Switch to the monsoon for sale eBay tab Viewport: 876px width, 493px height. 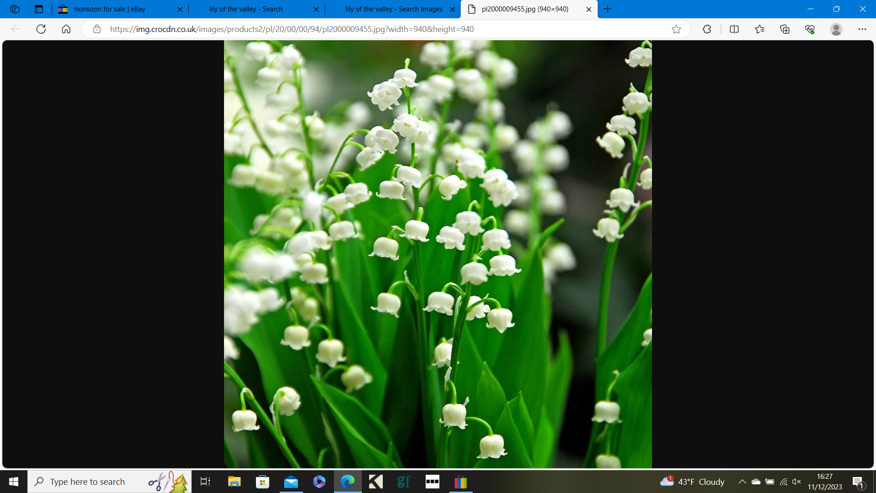[120, 9]
